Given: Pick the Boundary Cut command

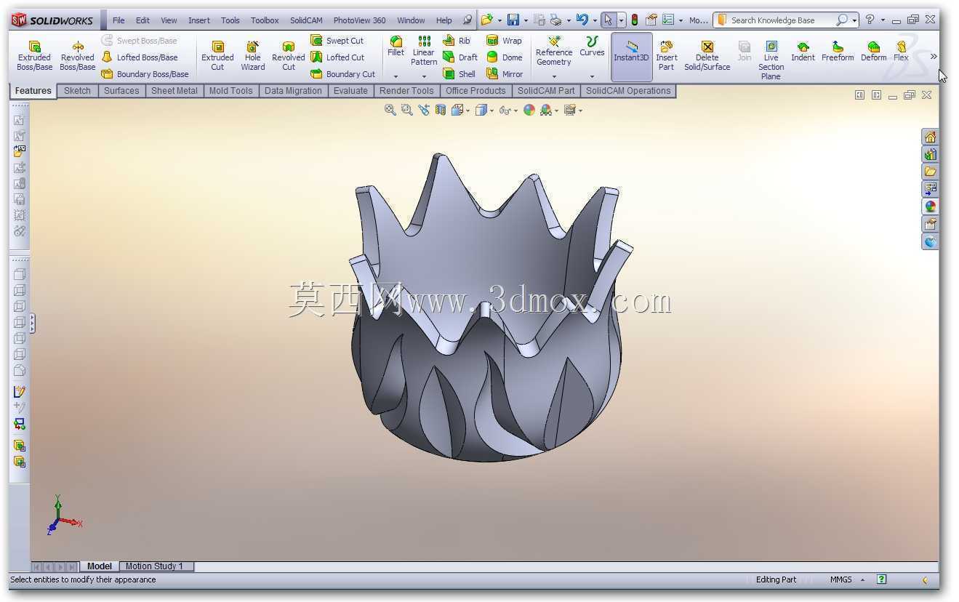Looking at the screenshot, I should point(342,73).
